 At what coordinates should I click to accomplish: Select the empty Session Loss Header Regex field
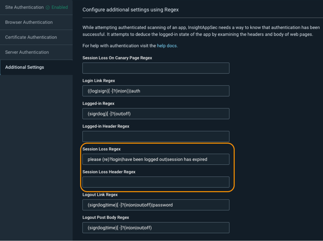(156, 182)
